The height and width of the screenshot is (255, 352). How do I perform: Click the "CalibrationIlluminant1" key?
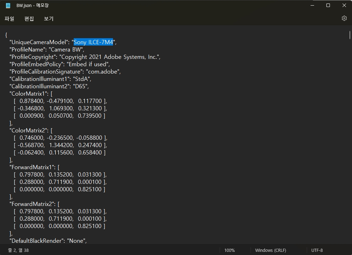pos(39,79)
